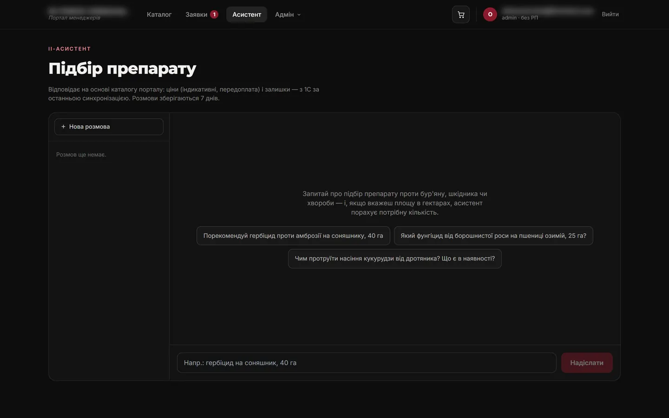Select the corn seed treatment suggestion
The image size is (669, 418).
(395, 259)
